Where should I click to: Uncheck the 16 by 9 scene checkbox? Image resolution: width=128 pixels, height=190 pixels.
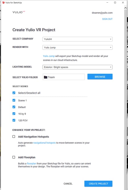[14, 114]
